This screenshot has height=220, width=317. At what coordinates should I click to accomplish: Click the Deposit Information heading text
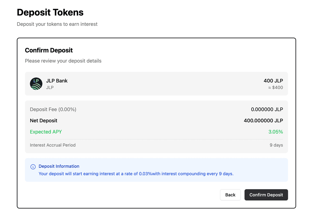tap(59, 166)
